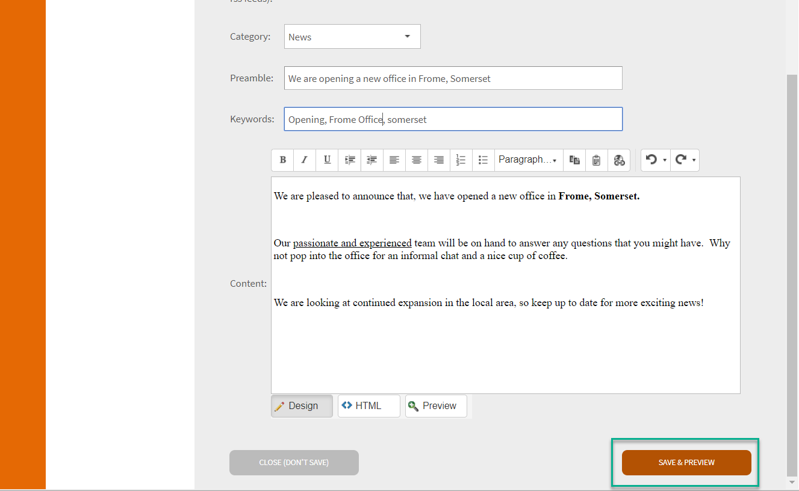799x491 pixels.
Task: Switch to the Preview editor tab
Action: [x=436, y=406]
